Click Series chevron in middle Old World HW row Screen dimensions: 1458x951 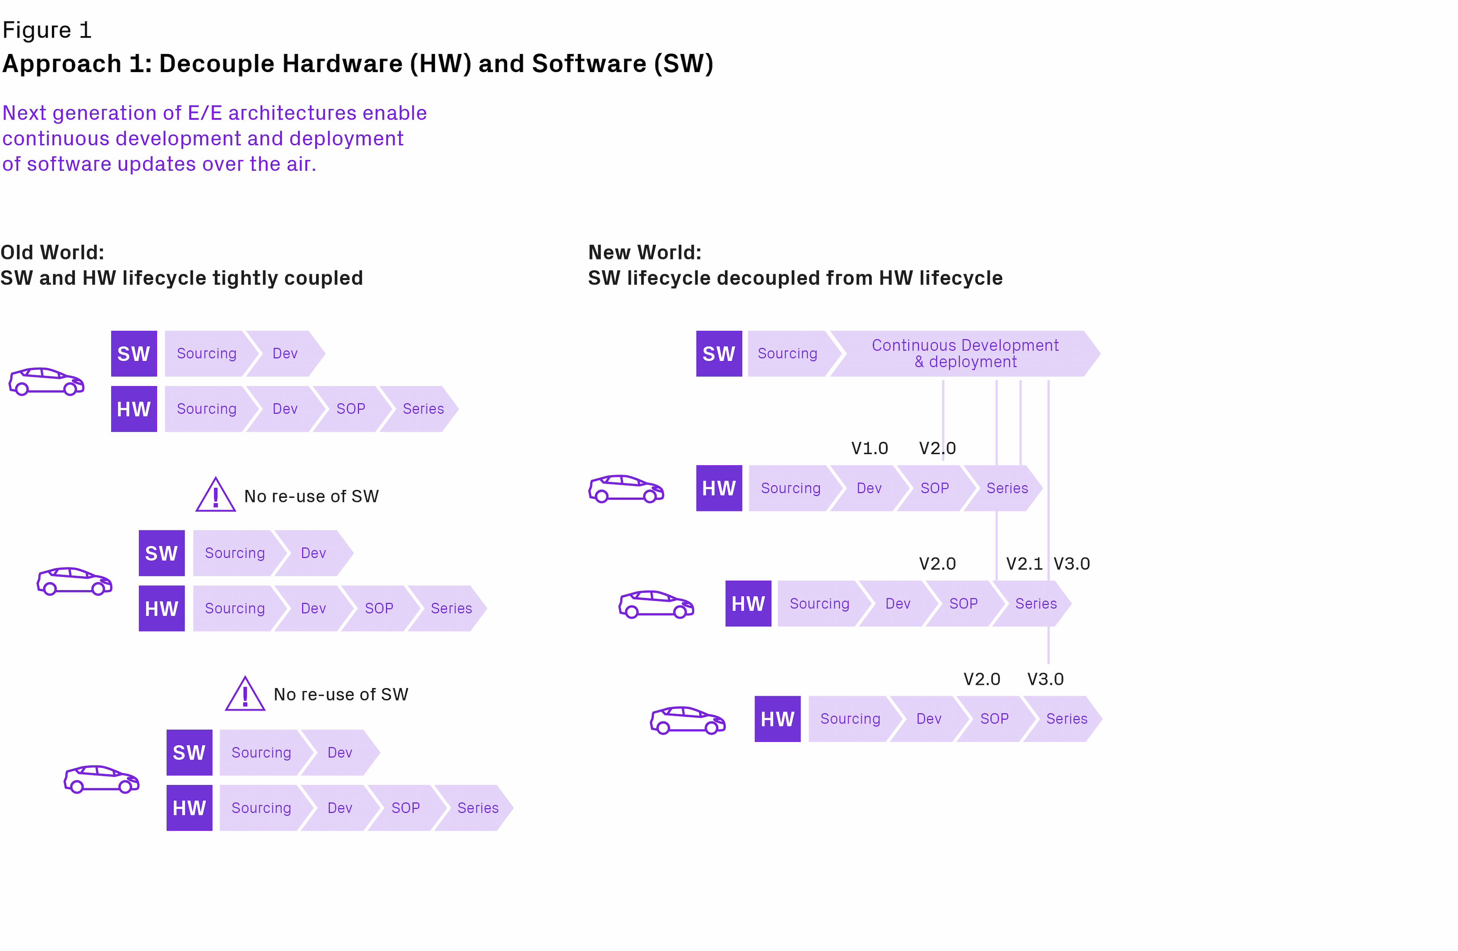pyautogui.click(x=448, y=609)
